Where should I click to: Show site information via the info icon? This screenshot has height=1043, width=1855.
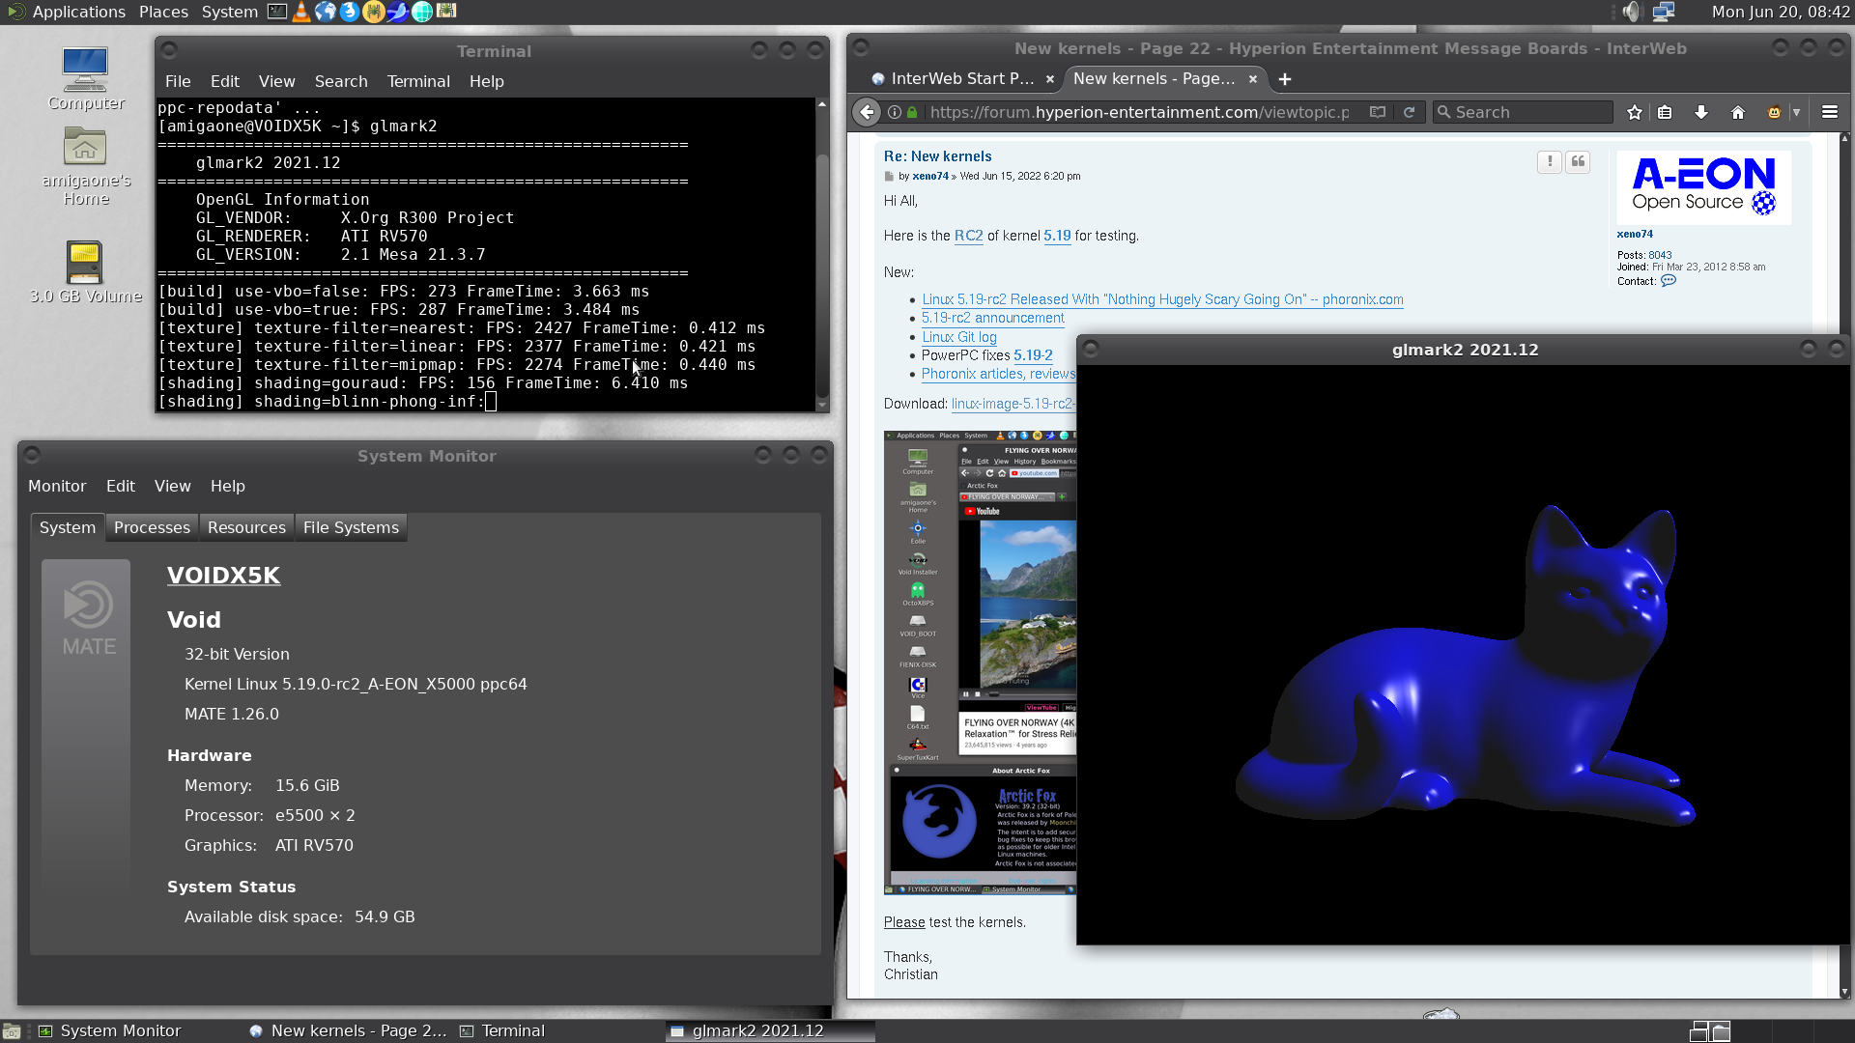895,112
